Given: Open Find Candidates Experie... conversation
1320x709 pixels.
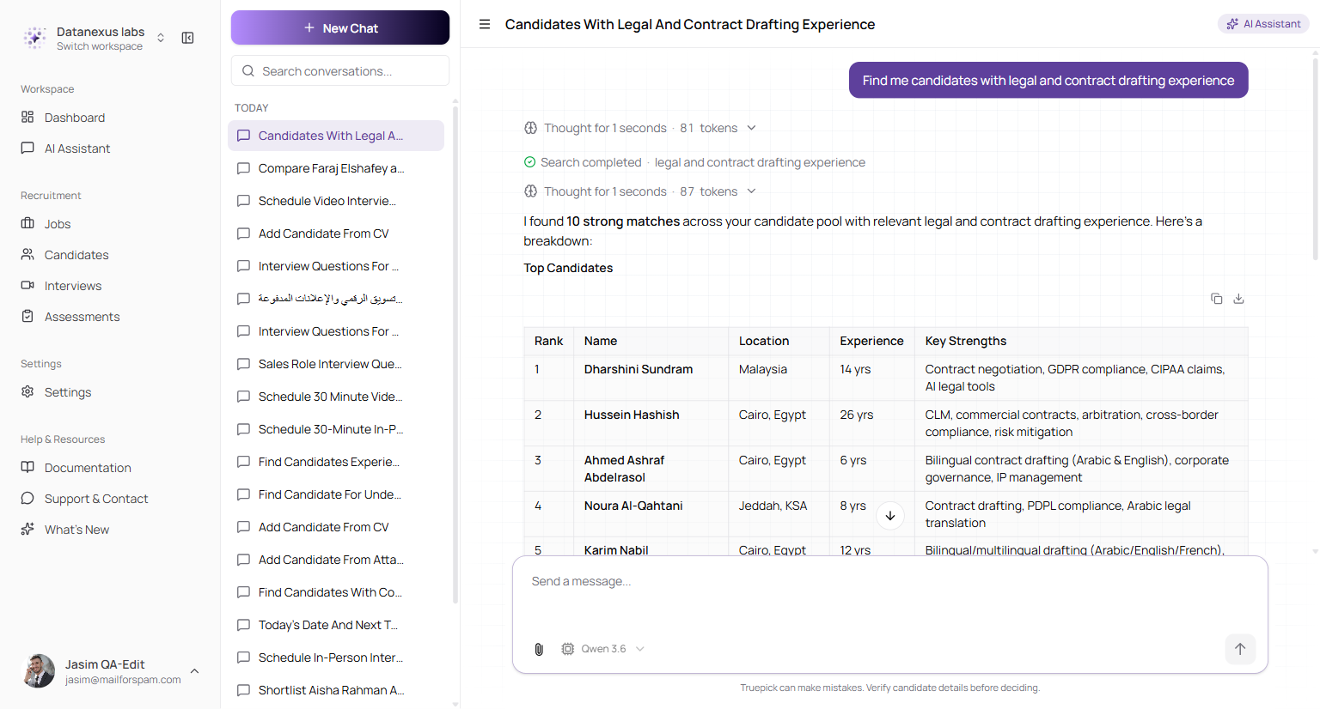Looking at the screenshot, I should tap(336, 462).
